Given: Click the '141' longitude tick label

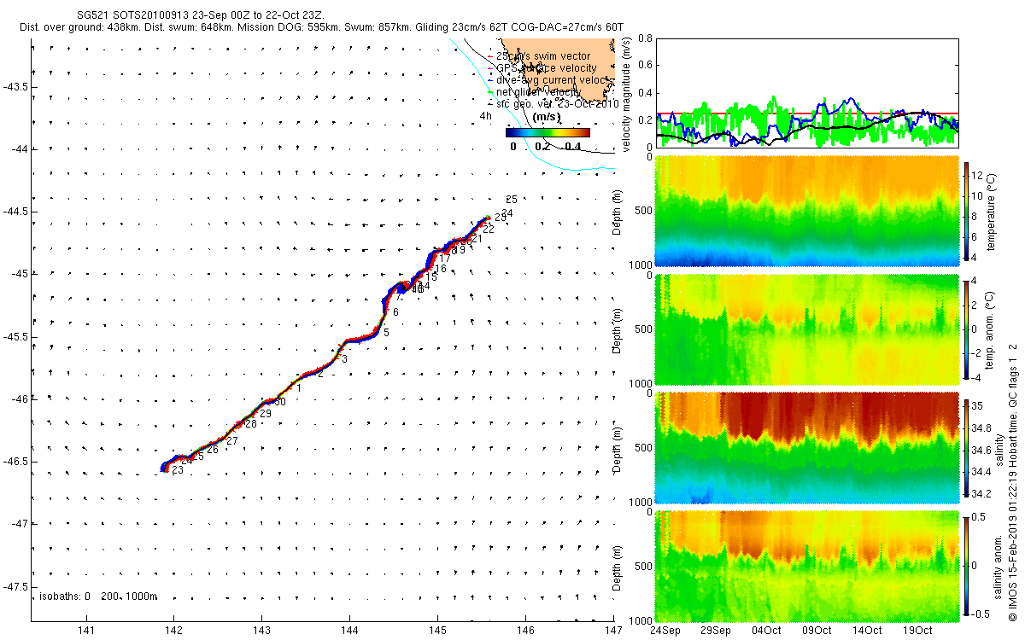Looking at the screenshot, I should pos(85,630).
